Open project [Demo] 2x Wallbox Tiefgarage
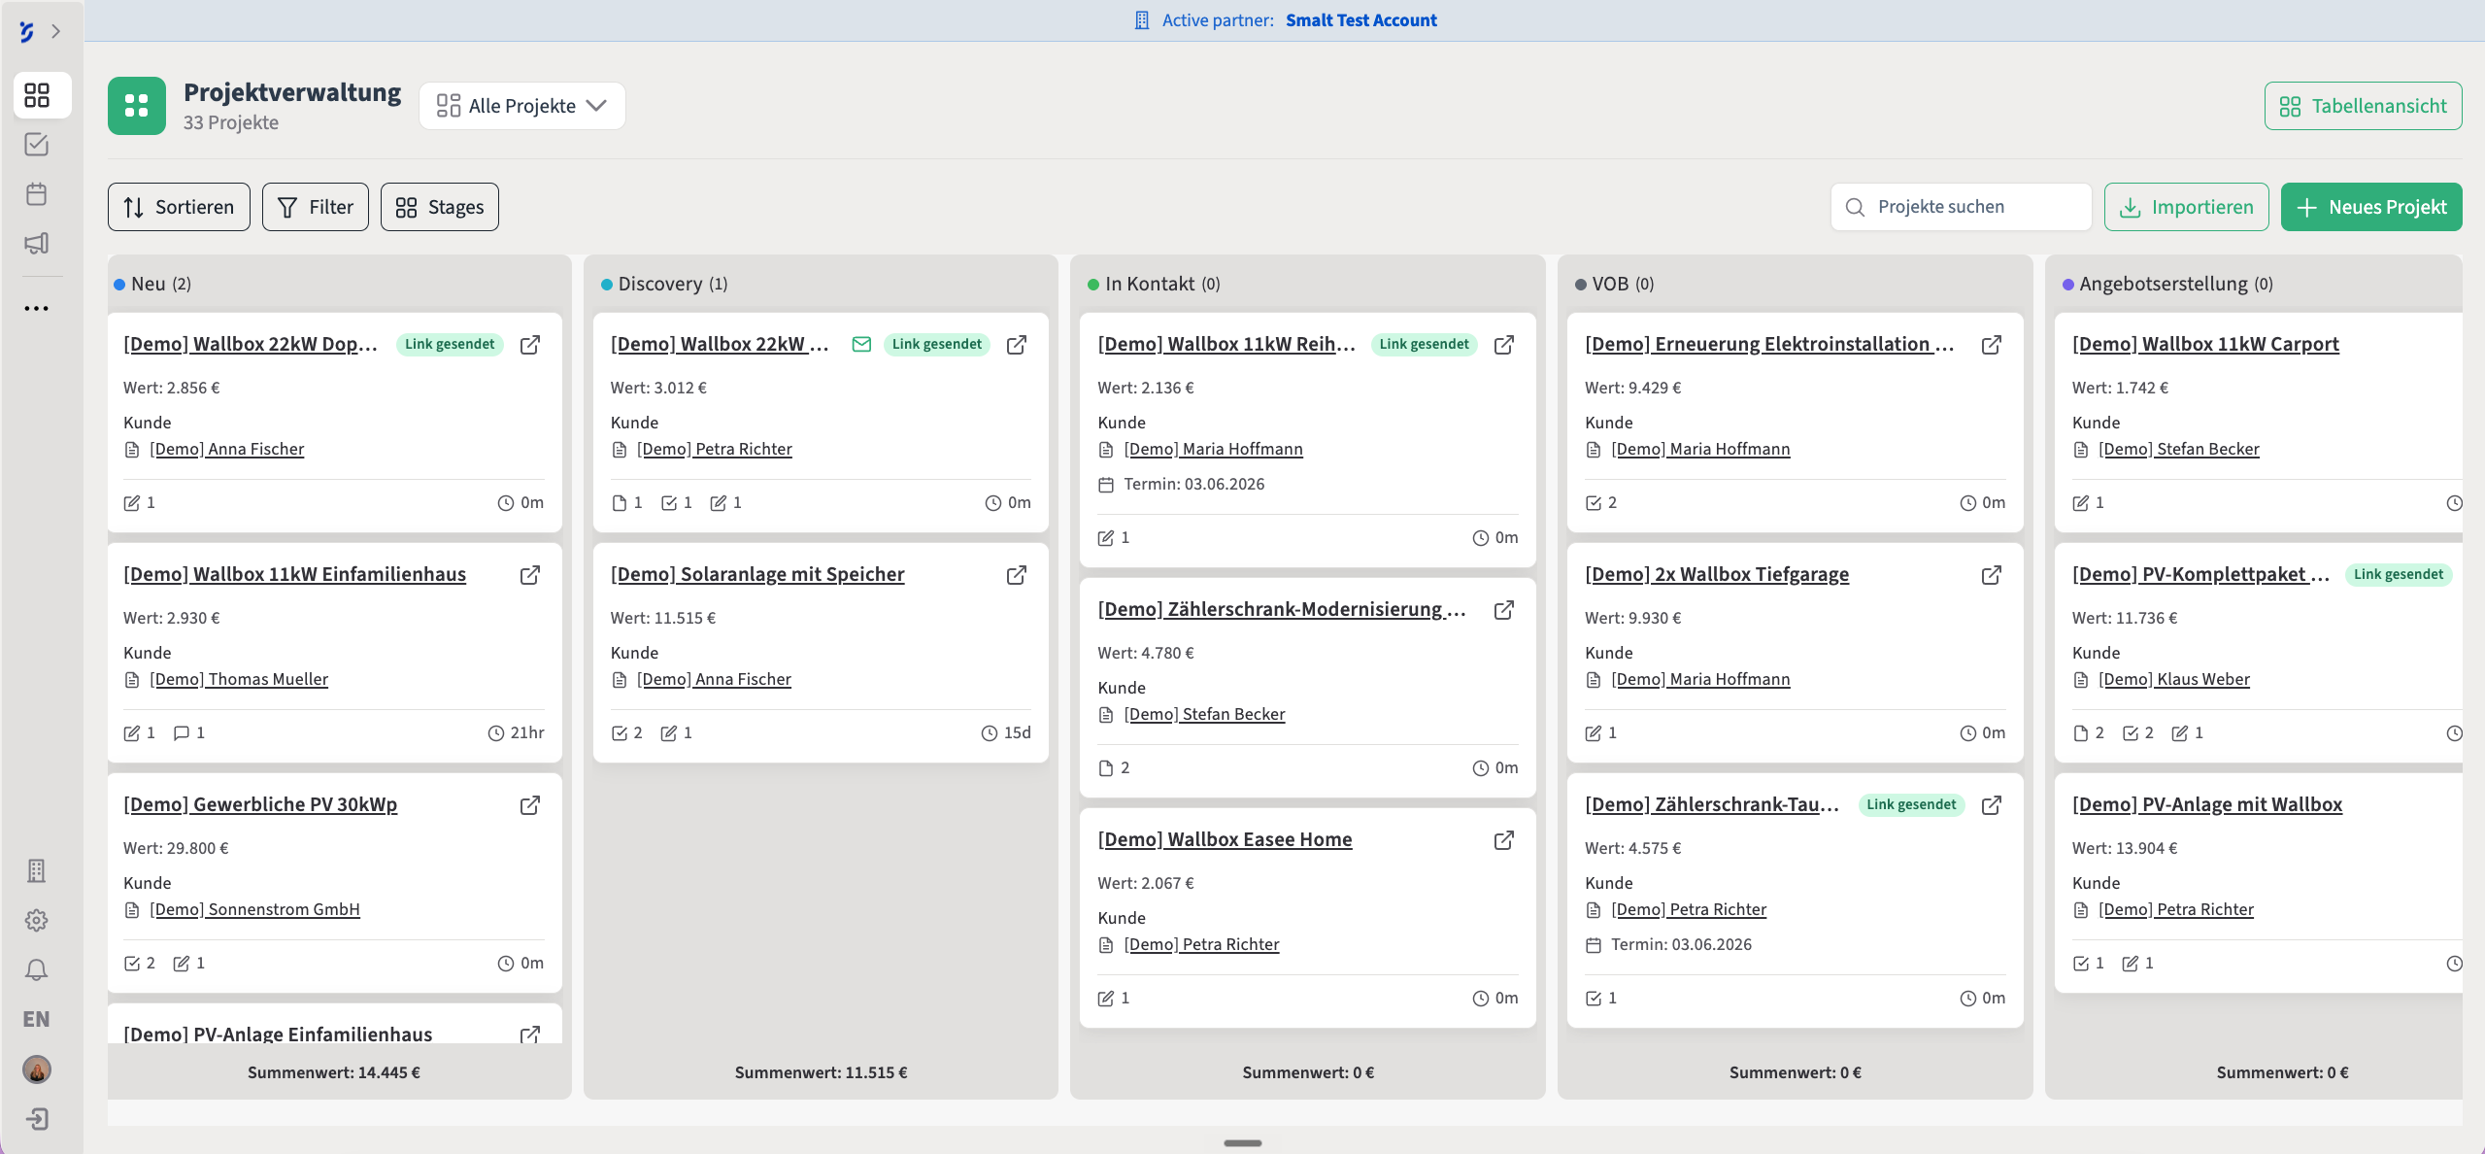This screenshot has width=2485, height=1154. (x=1717, y=574)
